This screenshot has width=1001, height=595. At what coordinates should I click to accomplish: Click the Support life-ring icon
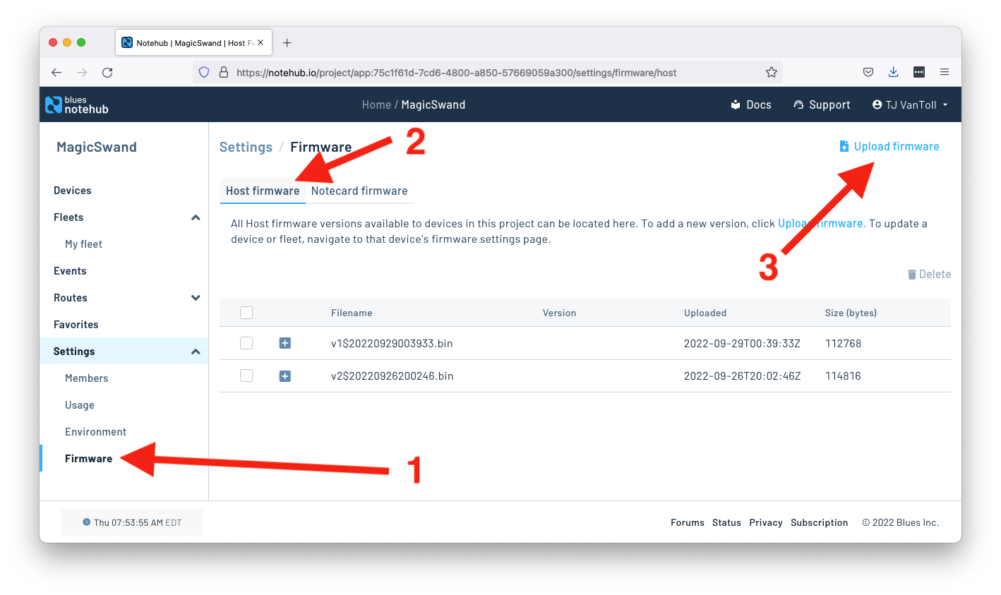(798, 104)
